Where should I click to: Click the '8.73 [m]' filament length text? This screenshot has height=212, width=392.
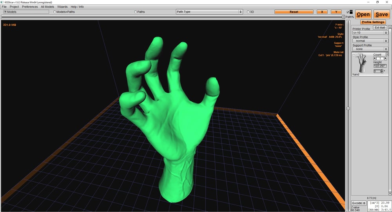(372, 198)
